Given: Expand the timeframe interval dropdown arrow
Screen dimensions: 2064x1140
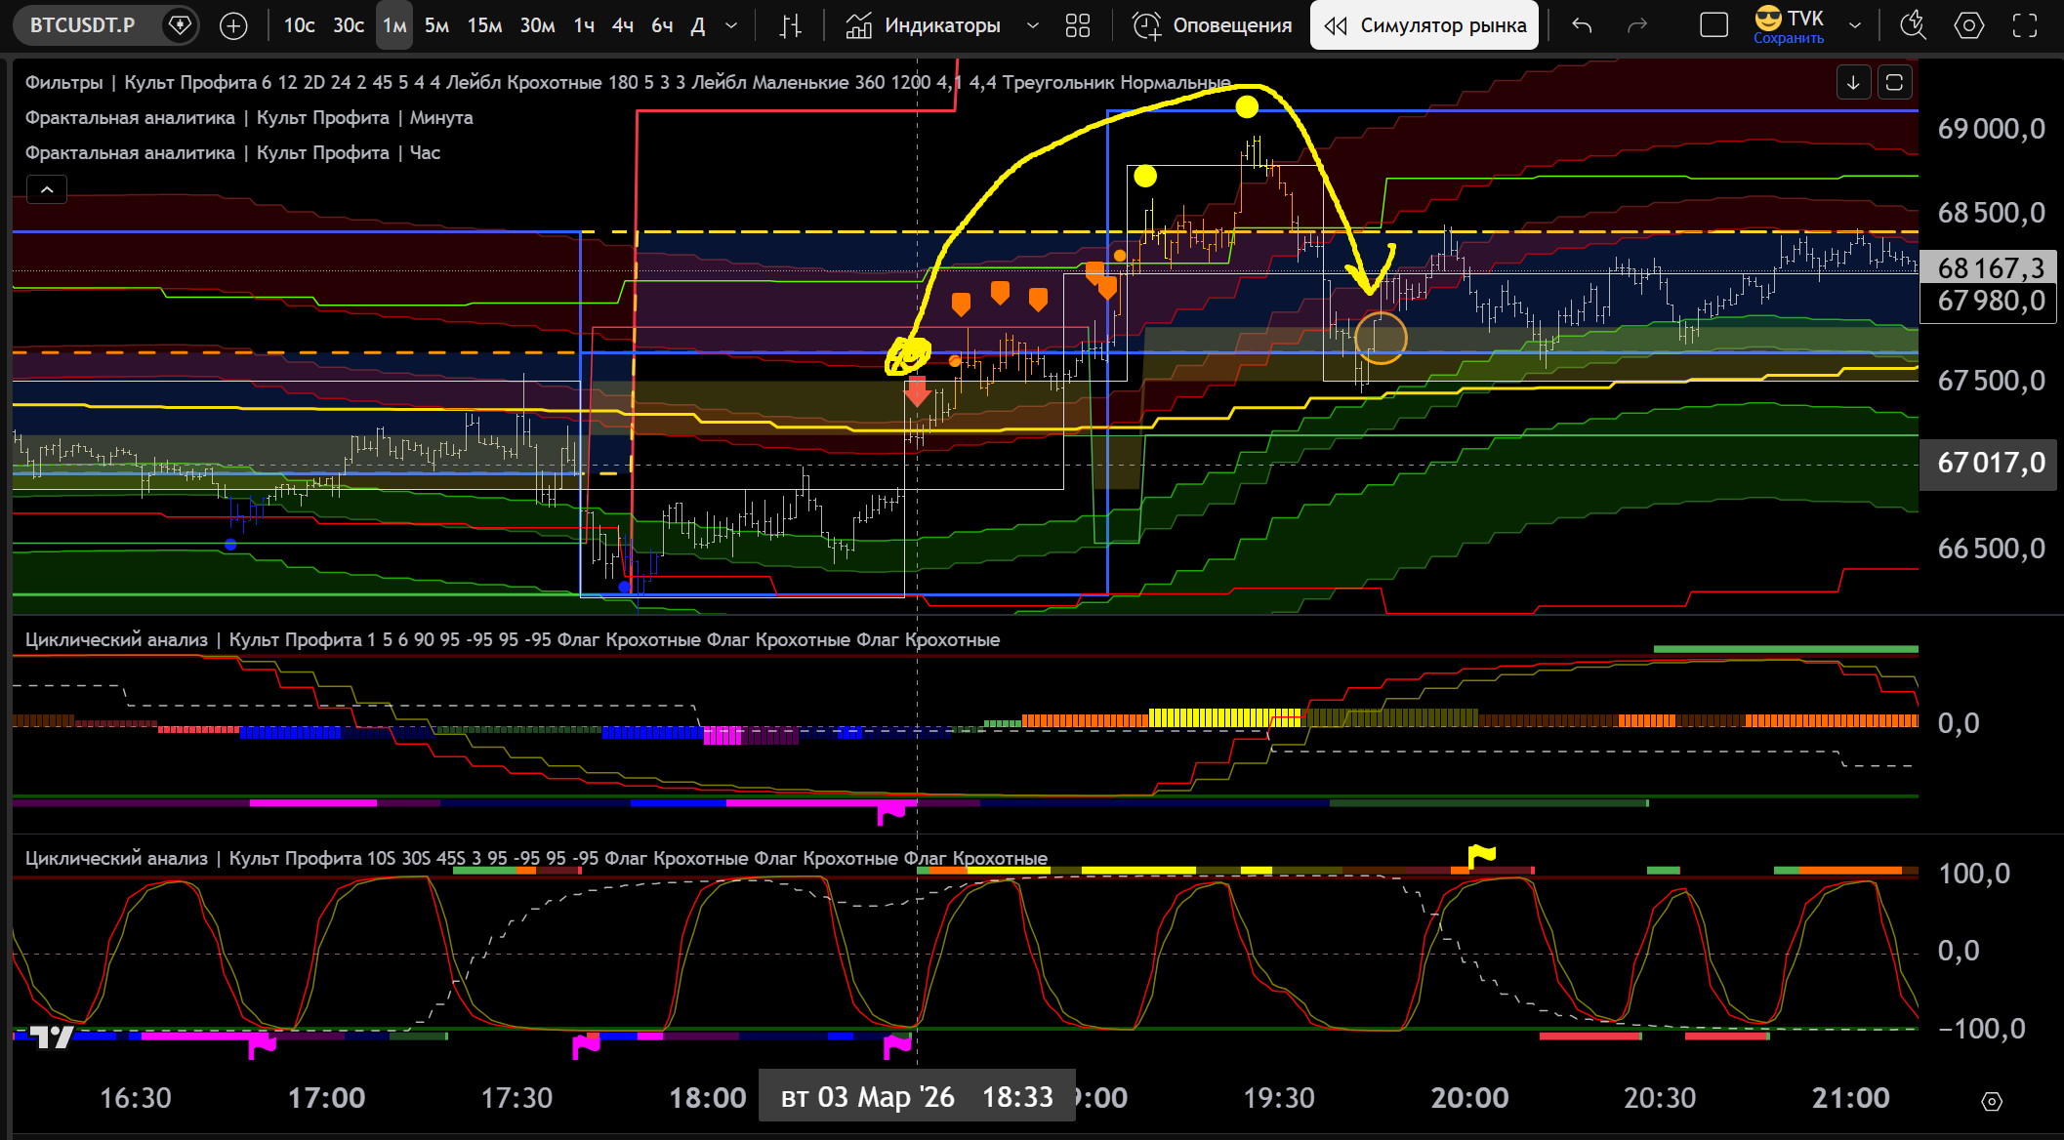Looking at the screenshot, I should pos(731,25).
